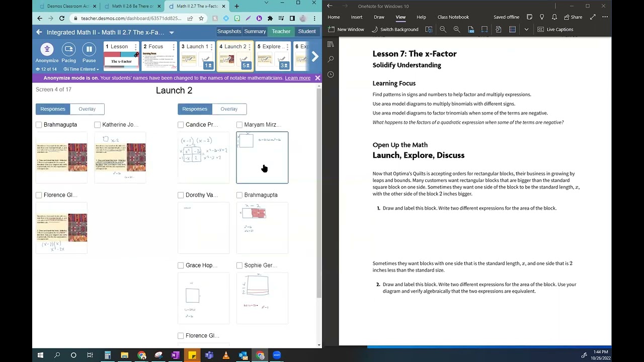Viewport: 644px width, 362px height.
Task: Open Maryam Mirz... response thumbnail
Action: point(262,157)
